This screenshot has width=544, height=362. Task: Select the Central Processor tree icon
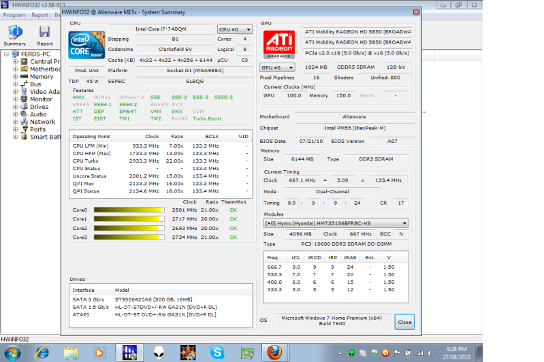24,61
